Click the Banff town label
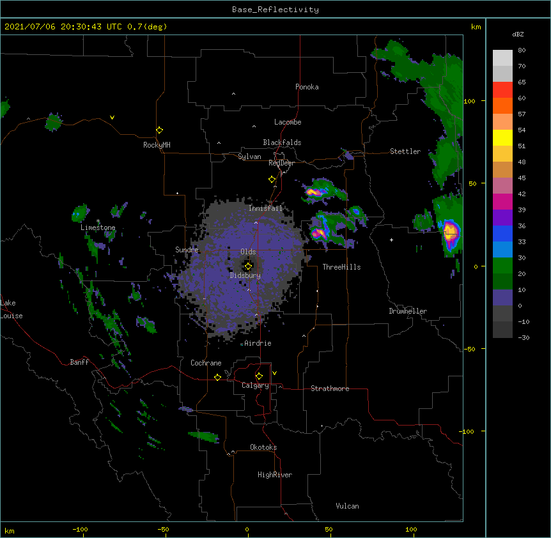The height and width of the screenshot is (538, 551). click(x=79, y=362)
